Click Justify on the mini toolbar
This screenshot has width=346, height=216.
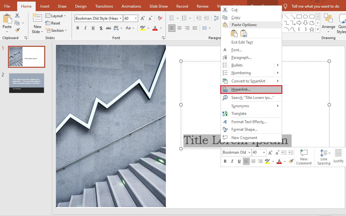(x=338, y=157)
